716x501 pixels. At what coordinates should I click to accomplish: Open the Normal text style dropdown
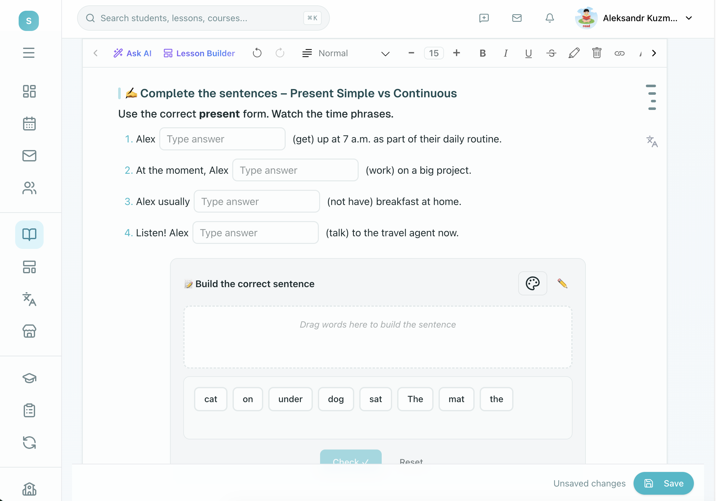[346, 53]
